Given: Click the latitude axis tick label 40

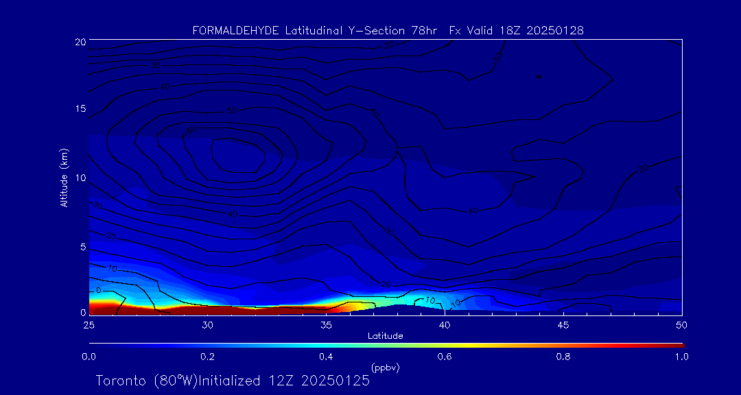Looking at the screenshot, I should (x=445, y=324).
